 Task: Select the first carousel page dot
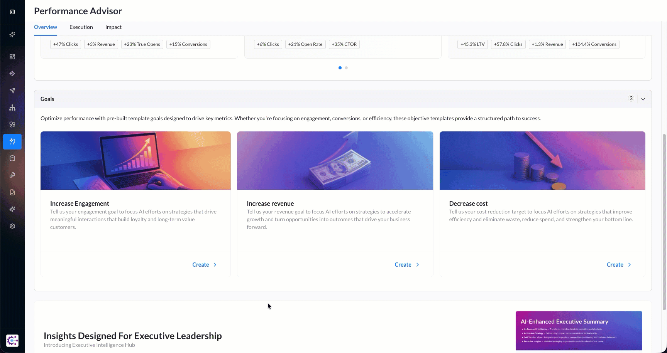tap(340, 68)
